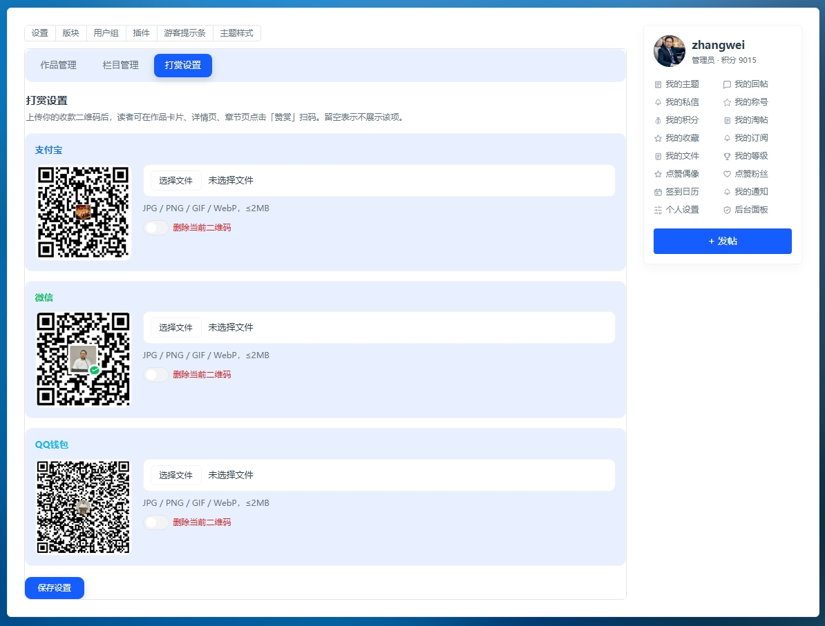Click the 保存设置 button
825x626 pixels.
coord(54,587)
